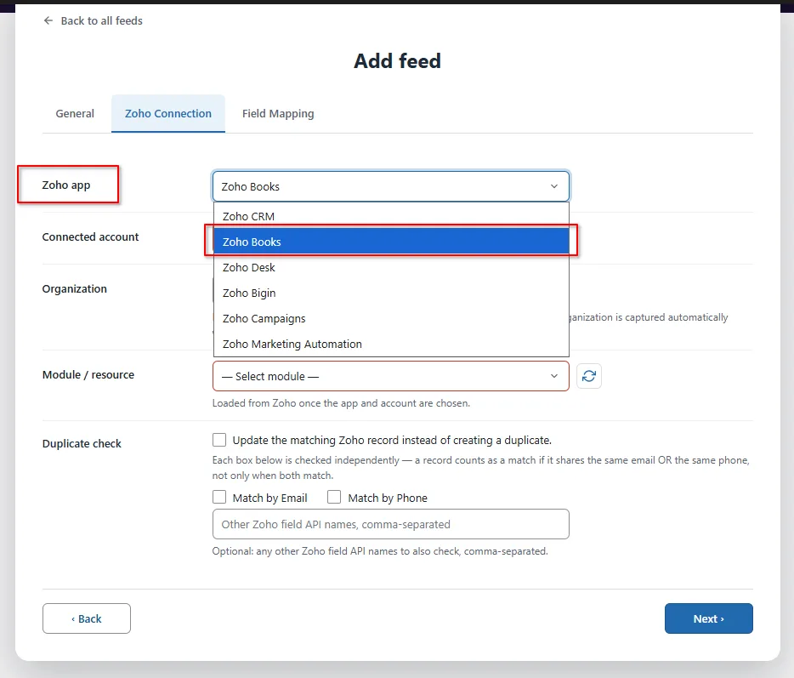
Task: Select the Zoho Connection tab
Action: (168, 113)
